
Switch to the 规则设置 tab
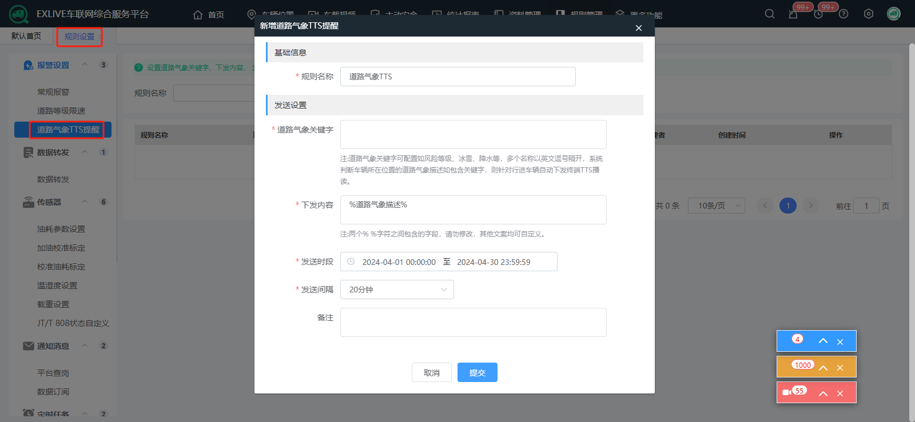tap(79, 37)
